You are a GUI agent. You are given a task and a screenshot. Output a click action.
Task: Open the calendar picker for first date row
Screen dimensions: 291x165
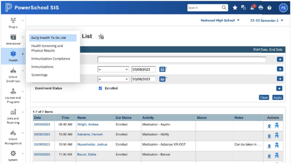pos(162,69)
